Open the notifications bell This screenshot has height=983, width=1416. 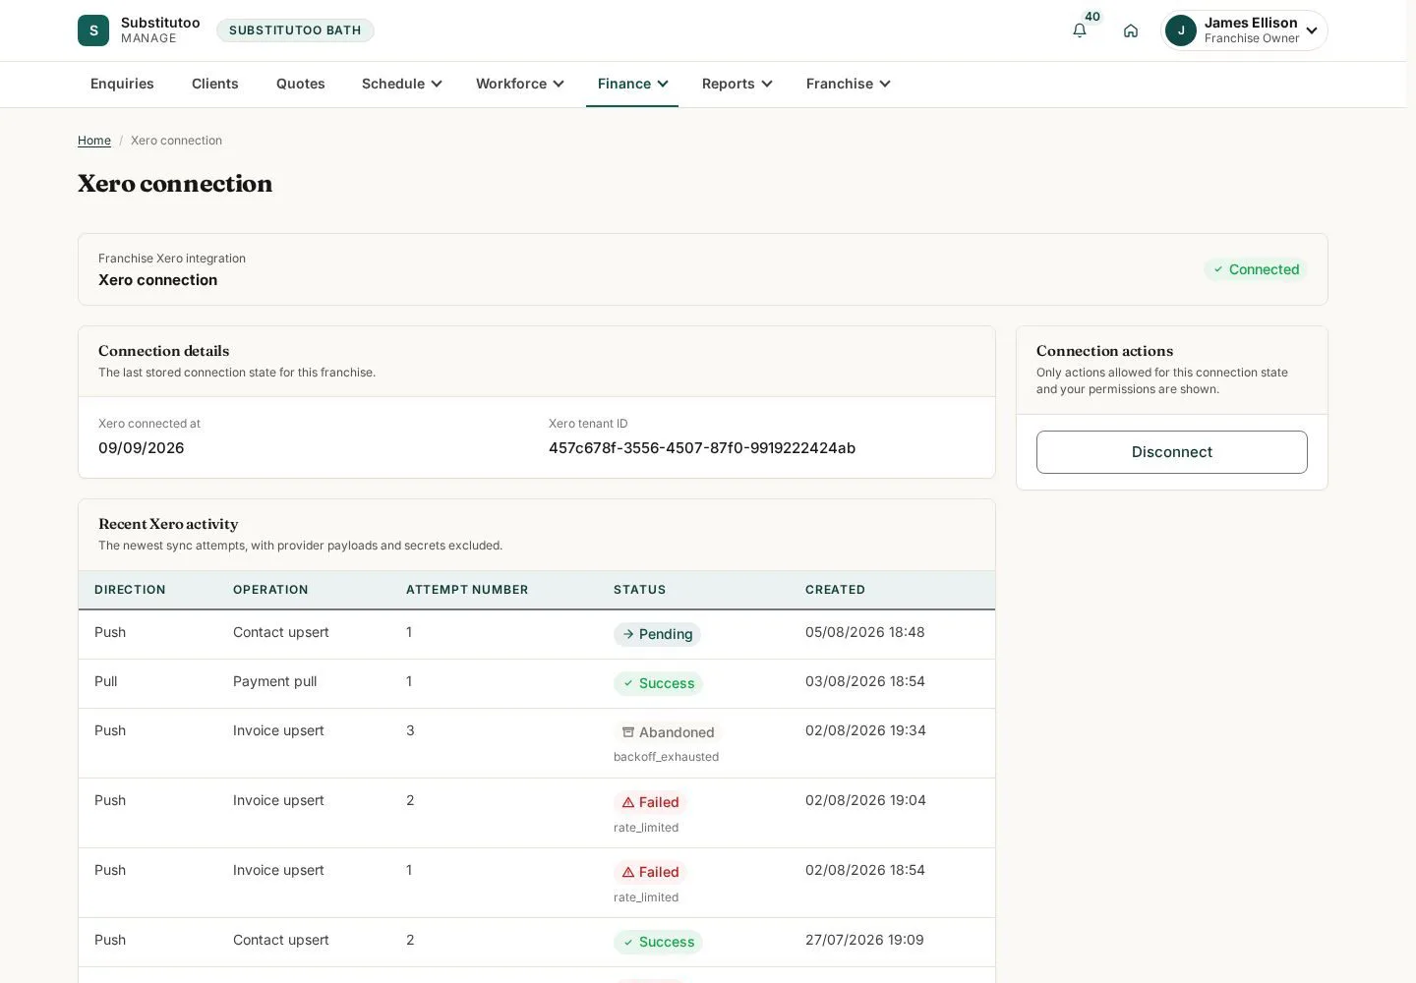1080,30
